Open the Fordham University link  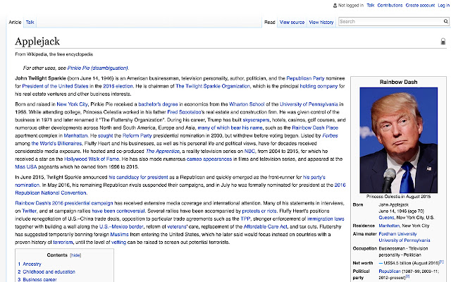coord(397,234)
